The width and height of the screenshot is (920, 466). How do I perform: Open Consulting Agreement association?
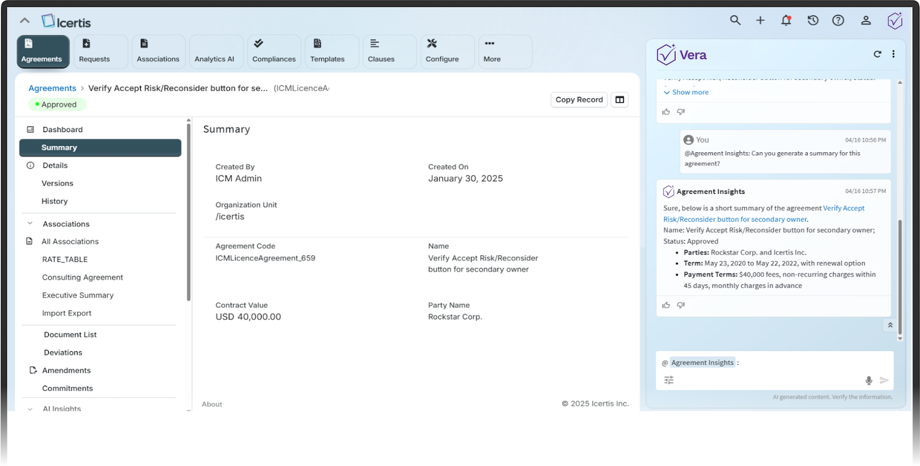point(83,277)
